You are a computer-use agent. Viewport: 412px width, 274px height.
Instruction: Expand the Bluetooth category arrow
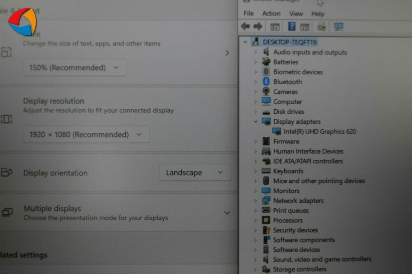[255, 82]
